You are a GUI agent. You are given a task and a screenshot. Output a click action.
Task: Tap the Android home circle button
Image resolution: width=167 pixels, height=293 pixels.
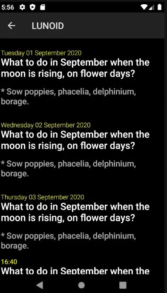pos(81,285)
